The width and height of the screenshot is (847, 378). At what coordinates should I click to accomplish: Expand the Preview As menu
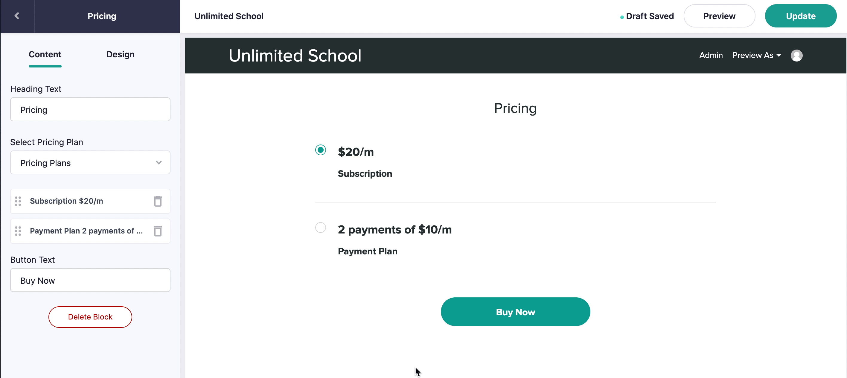pos(756,55)
